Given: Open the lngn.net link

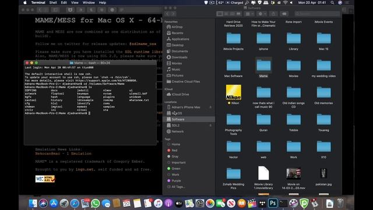Looking at the screenshot, I should click(x=85, y=170).
